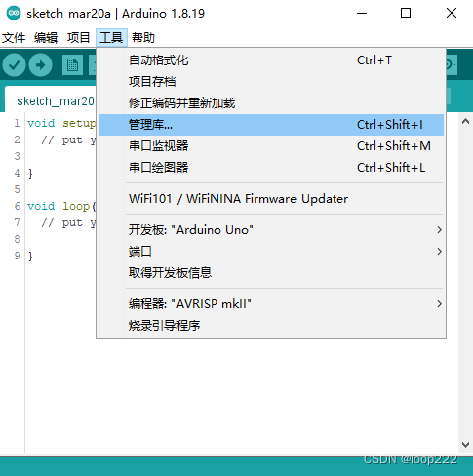Image resolution: width=473 pixels, height=476 pixels.
Task: Open the 帮助 menu
Action: click(143, 37)
